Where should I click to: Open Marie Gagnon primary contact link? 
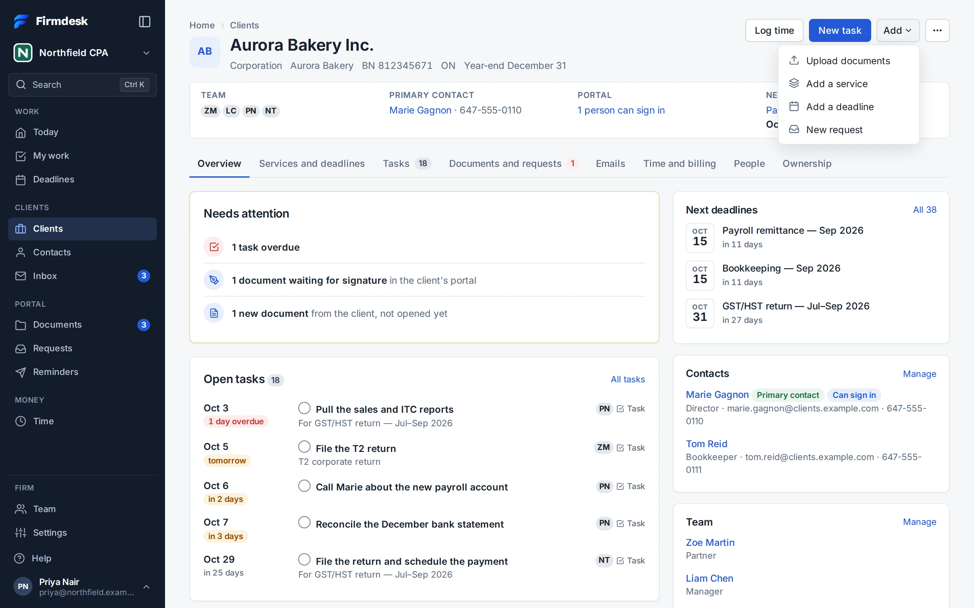[x=420, y=110]
